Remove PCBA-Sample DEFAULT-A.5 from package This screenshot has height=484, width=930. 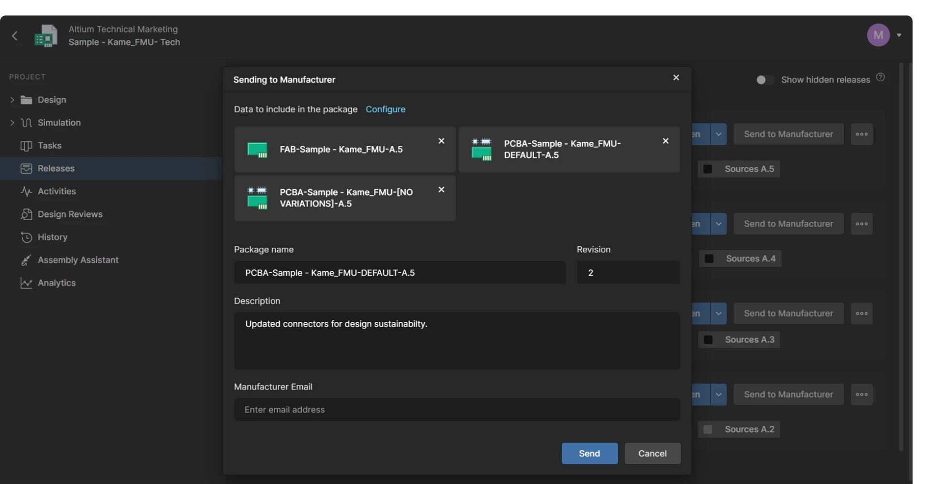click(x=666, y=141)
